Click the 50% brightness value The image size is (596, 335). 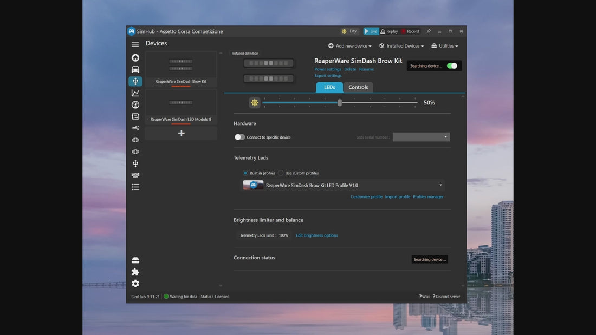pos(429,103)
